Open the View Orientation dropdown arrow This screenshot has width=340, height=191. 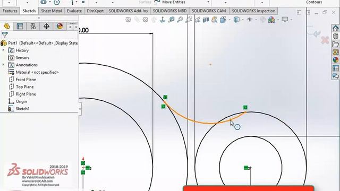click(x=229, y=20)
